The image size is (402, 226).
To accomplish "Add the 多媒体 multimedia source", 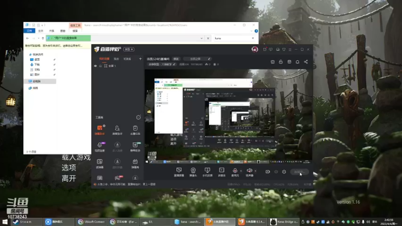I will 222,172.
